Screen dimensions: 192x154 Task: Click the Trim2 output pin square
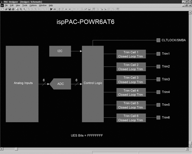pos(158,66)
